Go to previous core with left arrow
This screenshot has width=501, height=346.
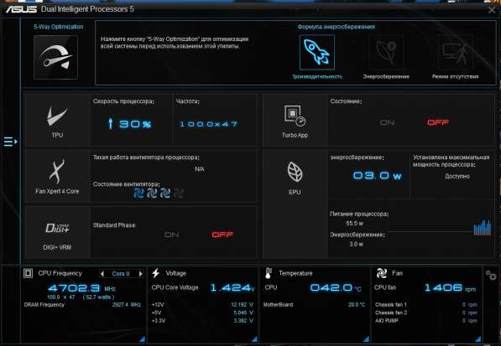click(x=102, y=274)
